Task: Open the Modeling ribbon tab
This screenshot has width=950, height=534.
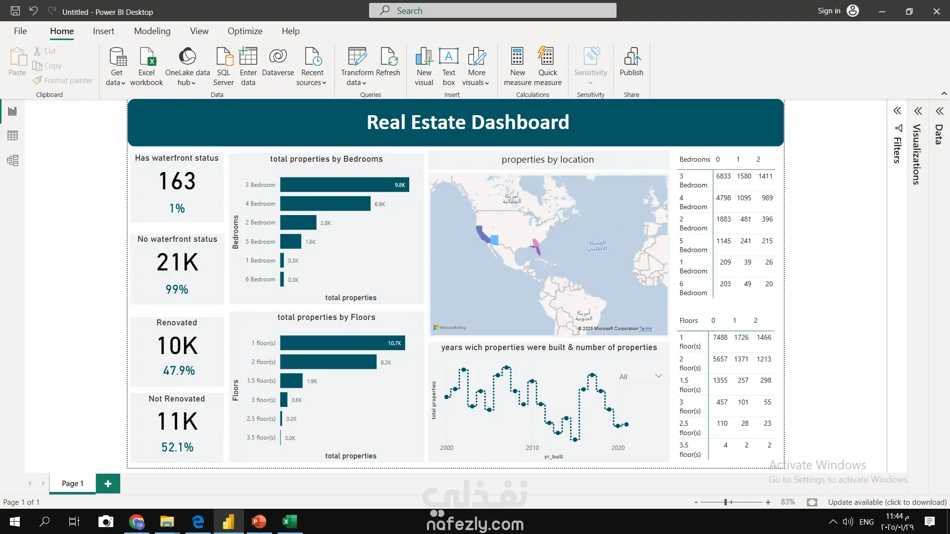Action: tap(152, 31)
